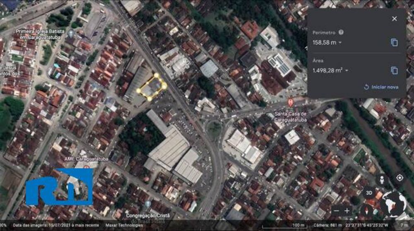The width and height of the screenshot is (414, 231).
Task: Copy the area value 1.498,28 m²
Action: tap(394, 70)
